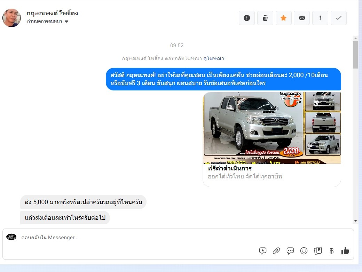362x272 pixels.
Task: Click the down arrow of chat scrollbar
Action: pos(355,221)
